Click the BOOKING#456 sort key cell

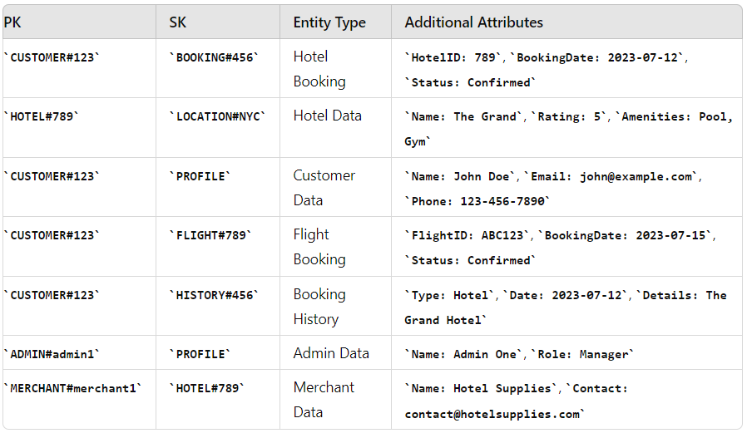[x=215, y=57]
